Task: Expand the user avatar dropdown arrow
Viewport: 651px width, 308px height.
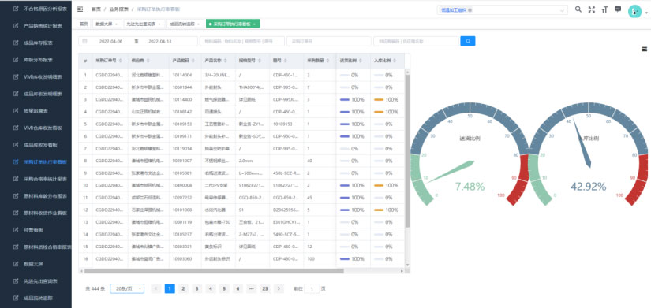Action: (646, 13)
